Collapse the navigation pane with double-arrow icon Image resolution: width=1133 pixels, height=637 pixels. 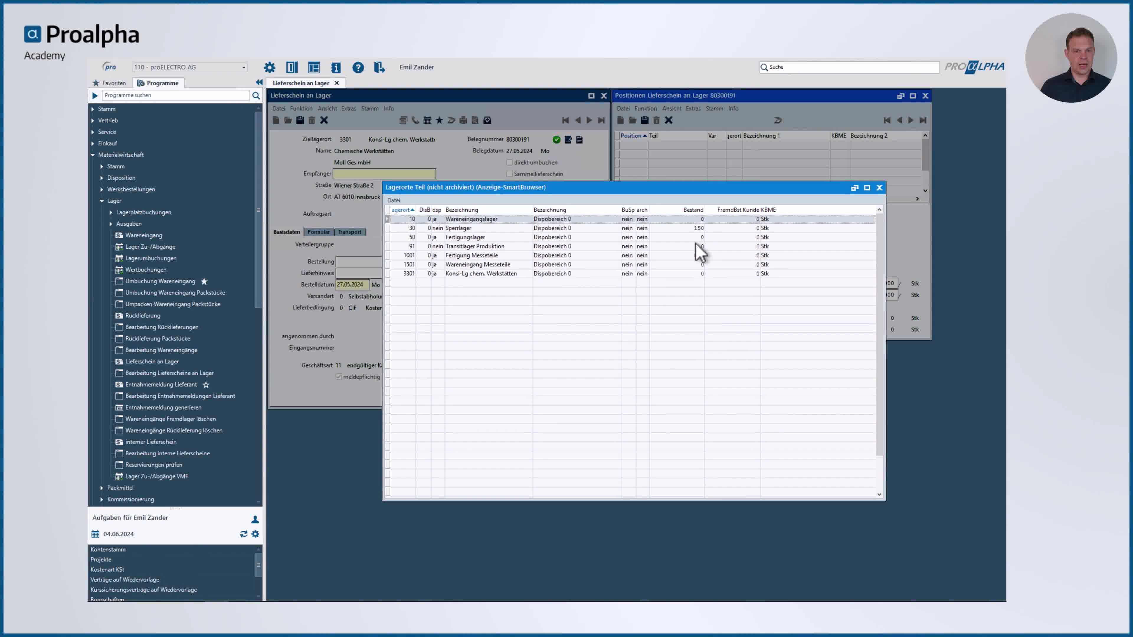(259, 82)
